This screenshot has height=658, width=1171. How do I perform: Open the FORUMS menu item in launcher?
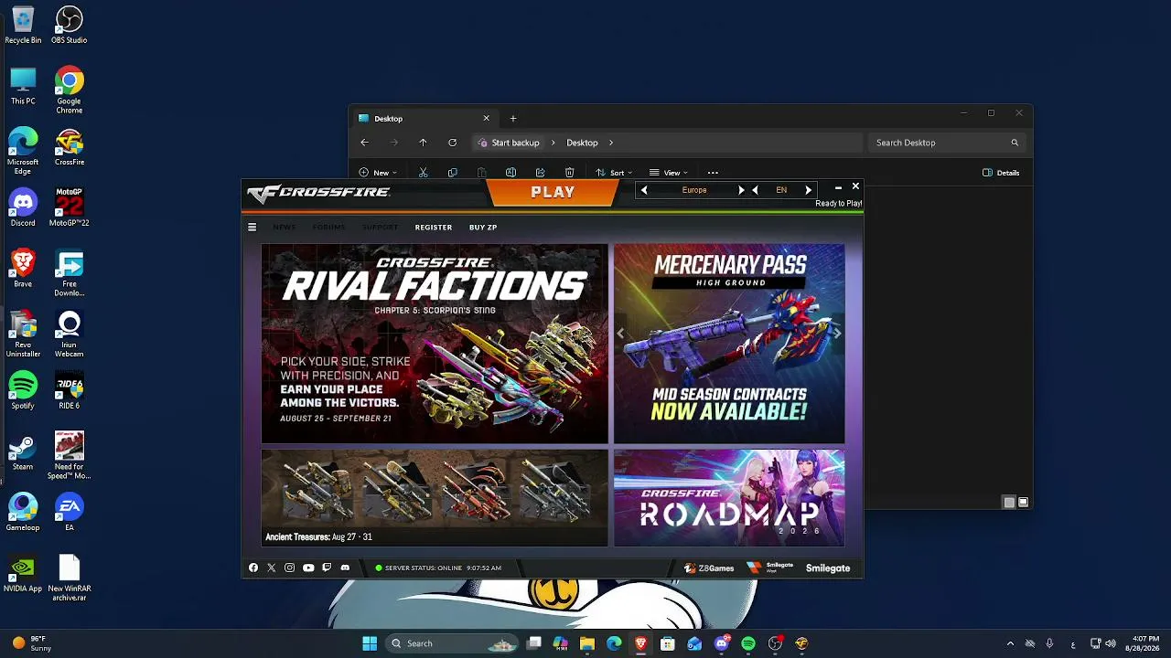coord(328,227)
